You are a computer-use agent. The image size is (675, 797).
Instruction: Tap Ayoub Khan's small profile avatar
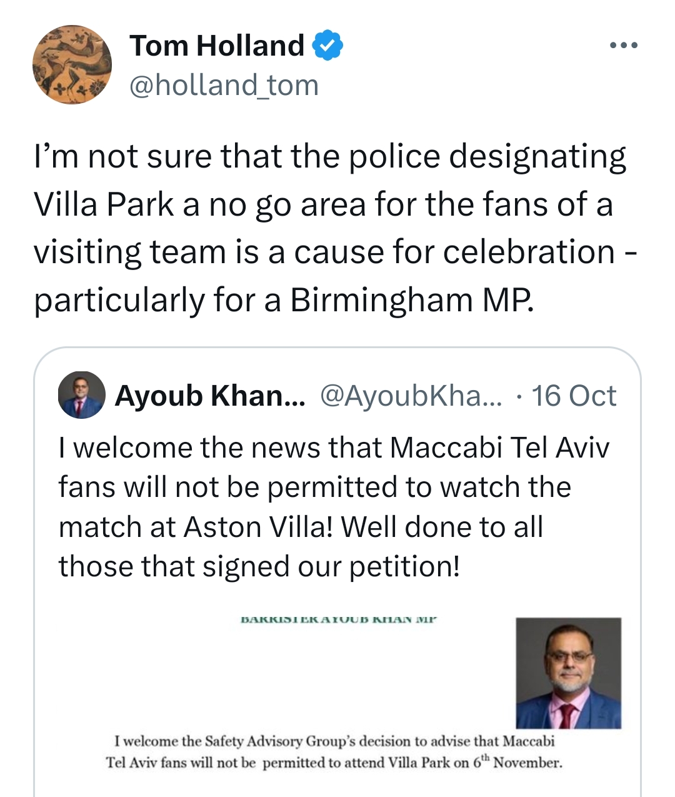click(x=81, y=395)
